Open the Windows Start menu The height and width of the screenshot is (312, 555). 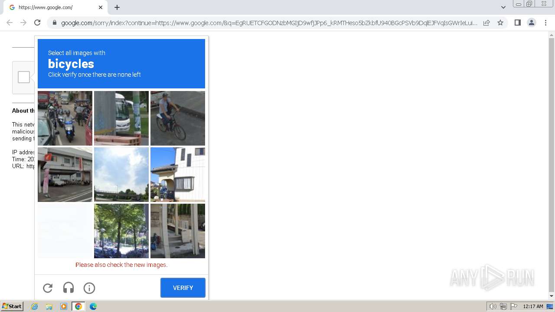tap(12, 306)
